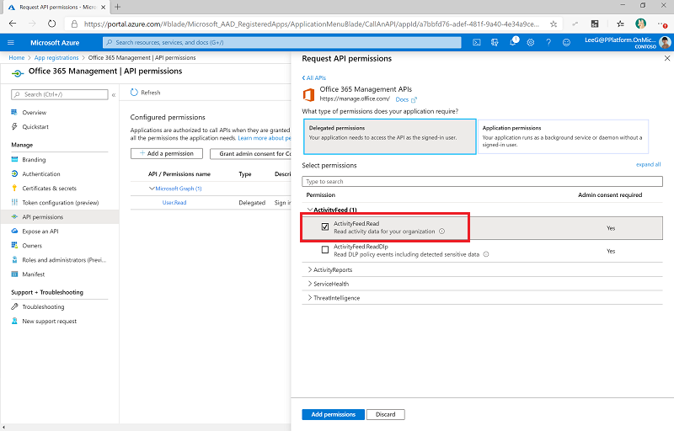Viewport: 674px width, 431px height.
Task: Go back with the browser back arrow
Action: click(x=13, y=24)
